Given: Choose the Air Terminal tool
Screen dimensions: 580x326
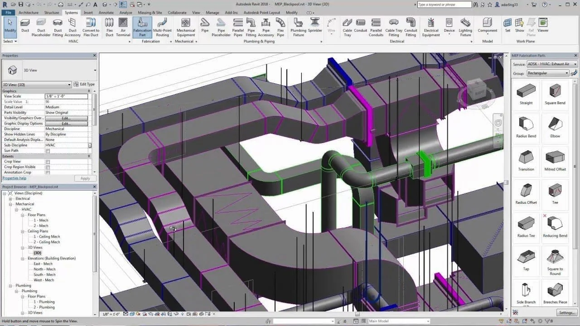Looking at the screenshot, I should coord(123,27).
